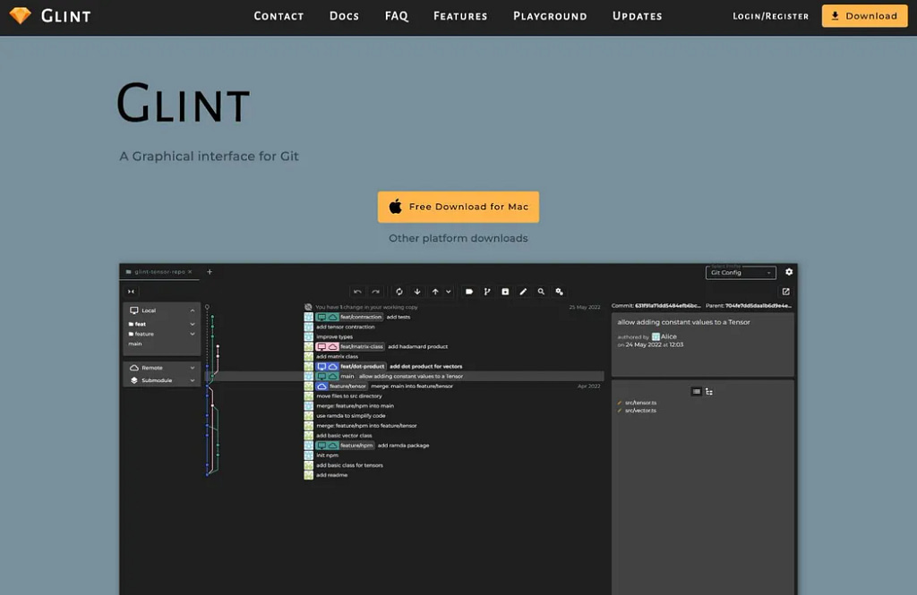The width and height of the screenshot is (917, 595).
Task: Click Free Download for Mac button
Action: 458,207
